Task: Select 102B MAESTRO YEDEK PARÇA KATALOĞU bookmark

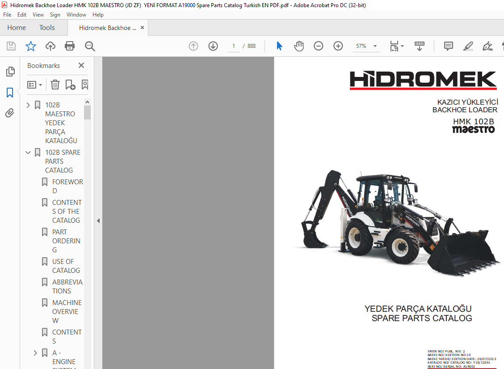Action: (61, 123)
